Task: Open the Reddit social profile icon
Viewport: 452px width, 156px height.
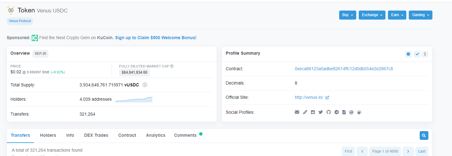Action: (x=313, y=112)
